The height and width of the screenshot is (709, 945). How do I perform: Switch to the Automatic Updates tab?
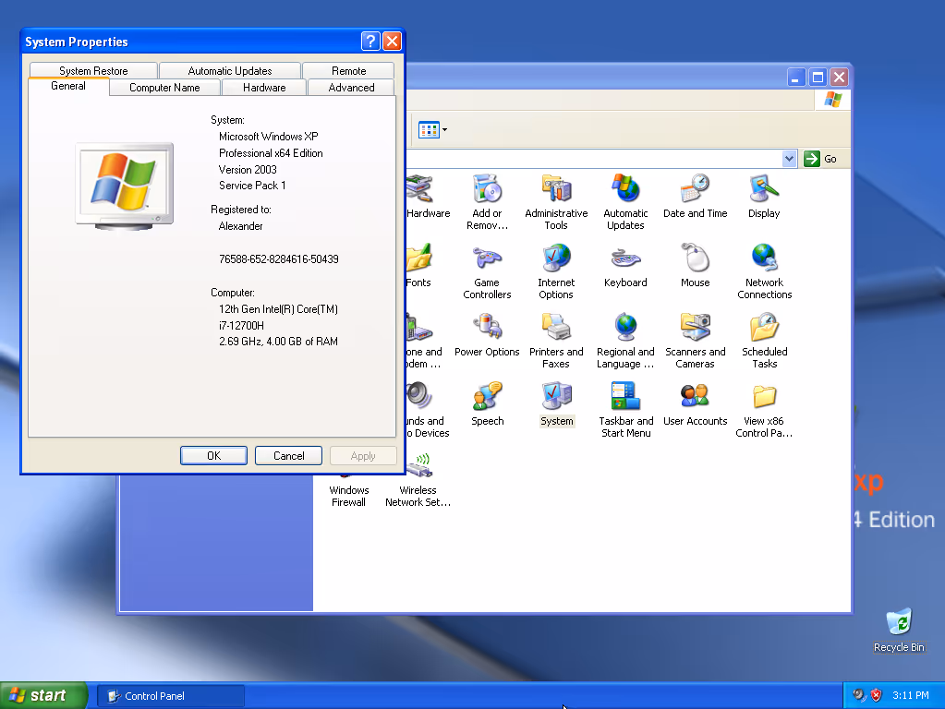click(x=230, y=70)
